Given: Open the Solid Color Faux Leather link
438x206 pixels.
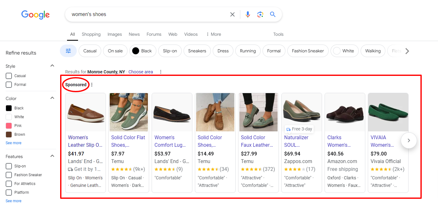Looking at the screenshot, I should tap(257, 141).
